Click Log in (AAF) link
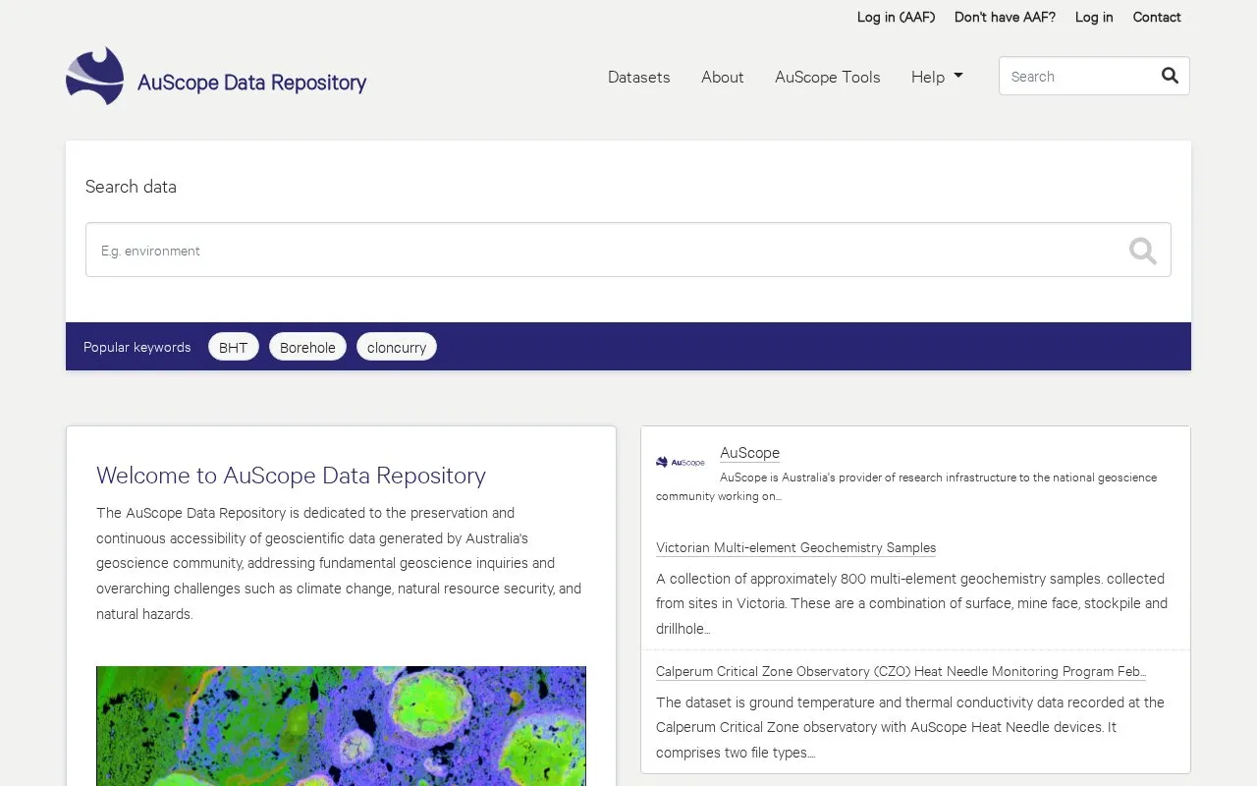 click(896, 17)
